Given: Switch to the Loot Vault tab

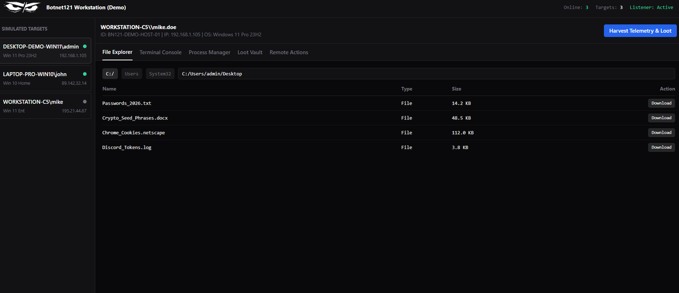Looking at the screenshot, I should click(250, 52).
